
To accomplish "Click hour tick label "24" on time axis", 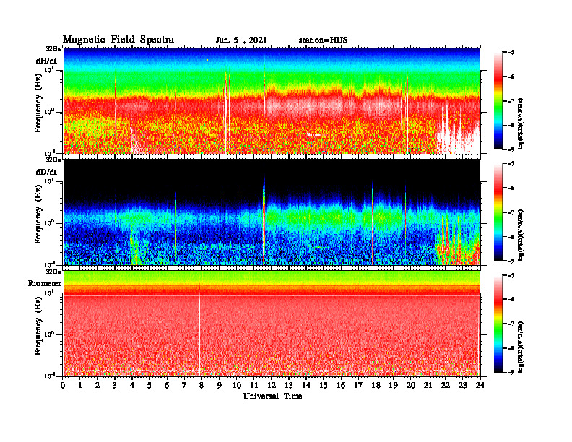I will (x=480, y=386).
